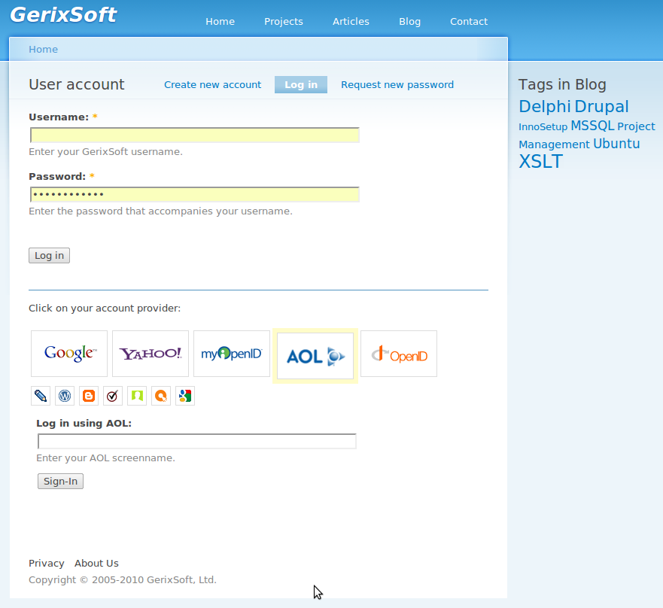
Task: Focus the AOL screenname input field
Action: 197,442
